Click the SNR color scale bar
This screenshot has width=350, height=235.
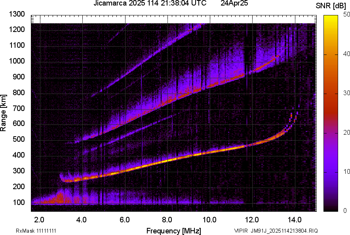click(x=331, y=113)
